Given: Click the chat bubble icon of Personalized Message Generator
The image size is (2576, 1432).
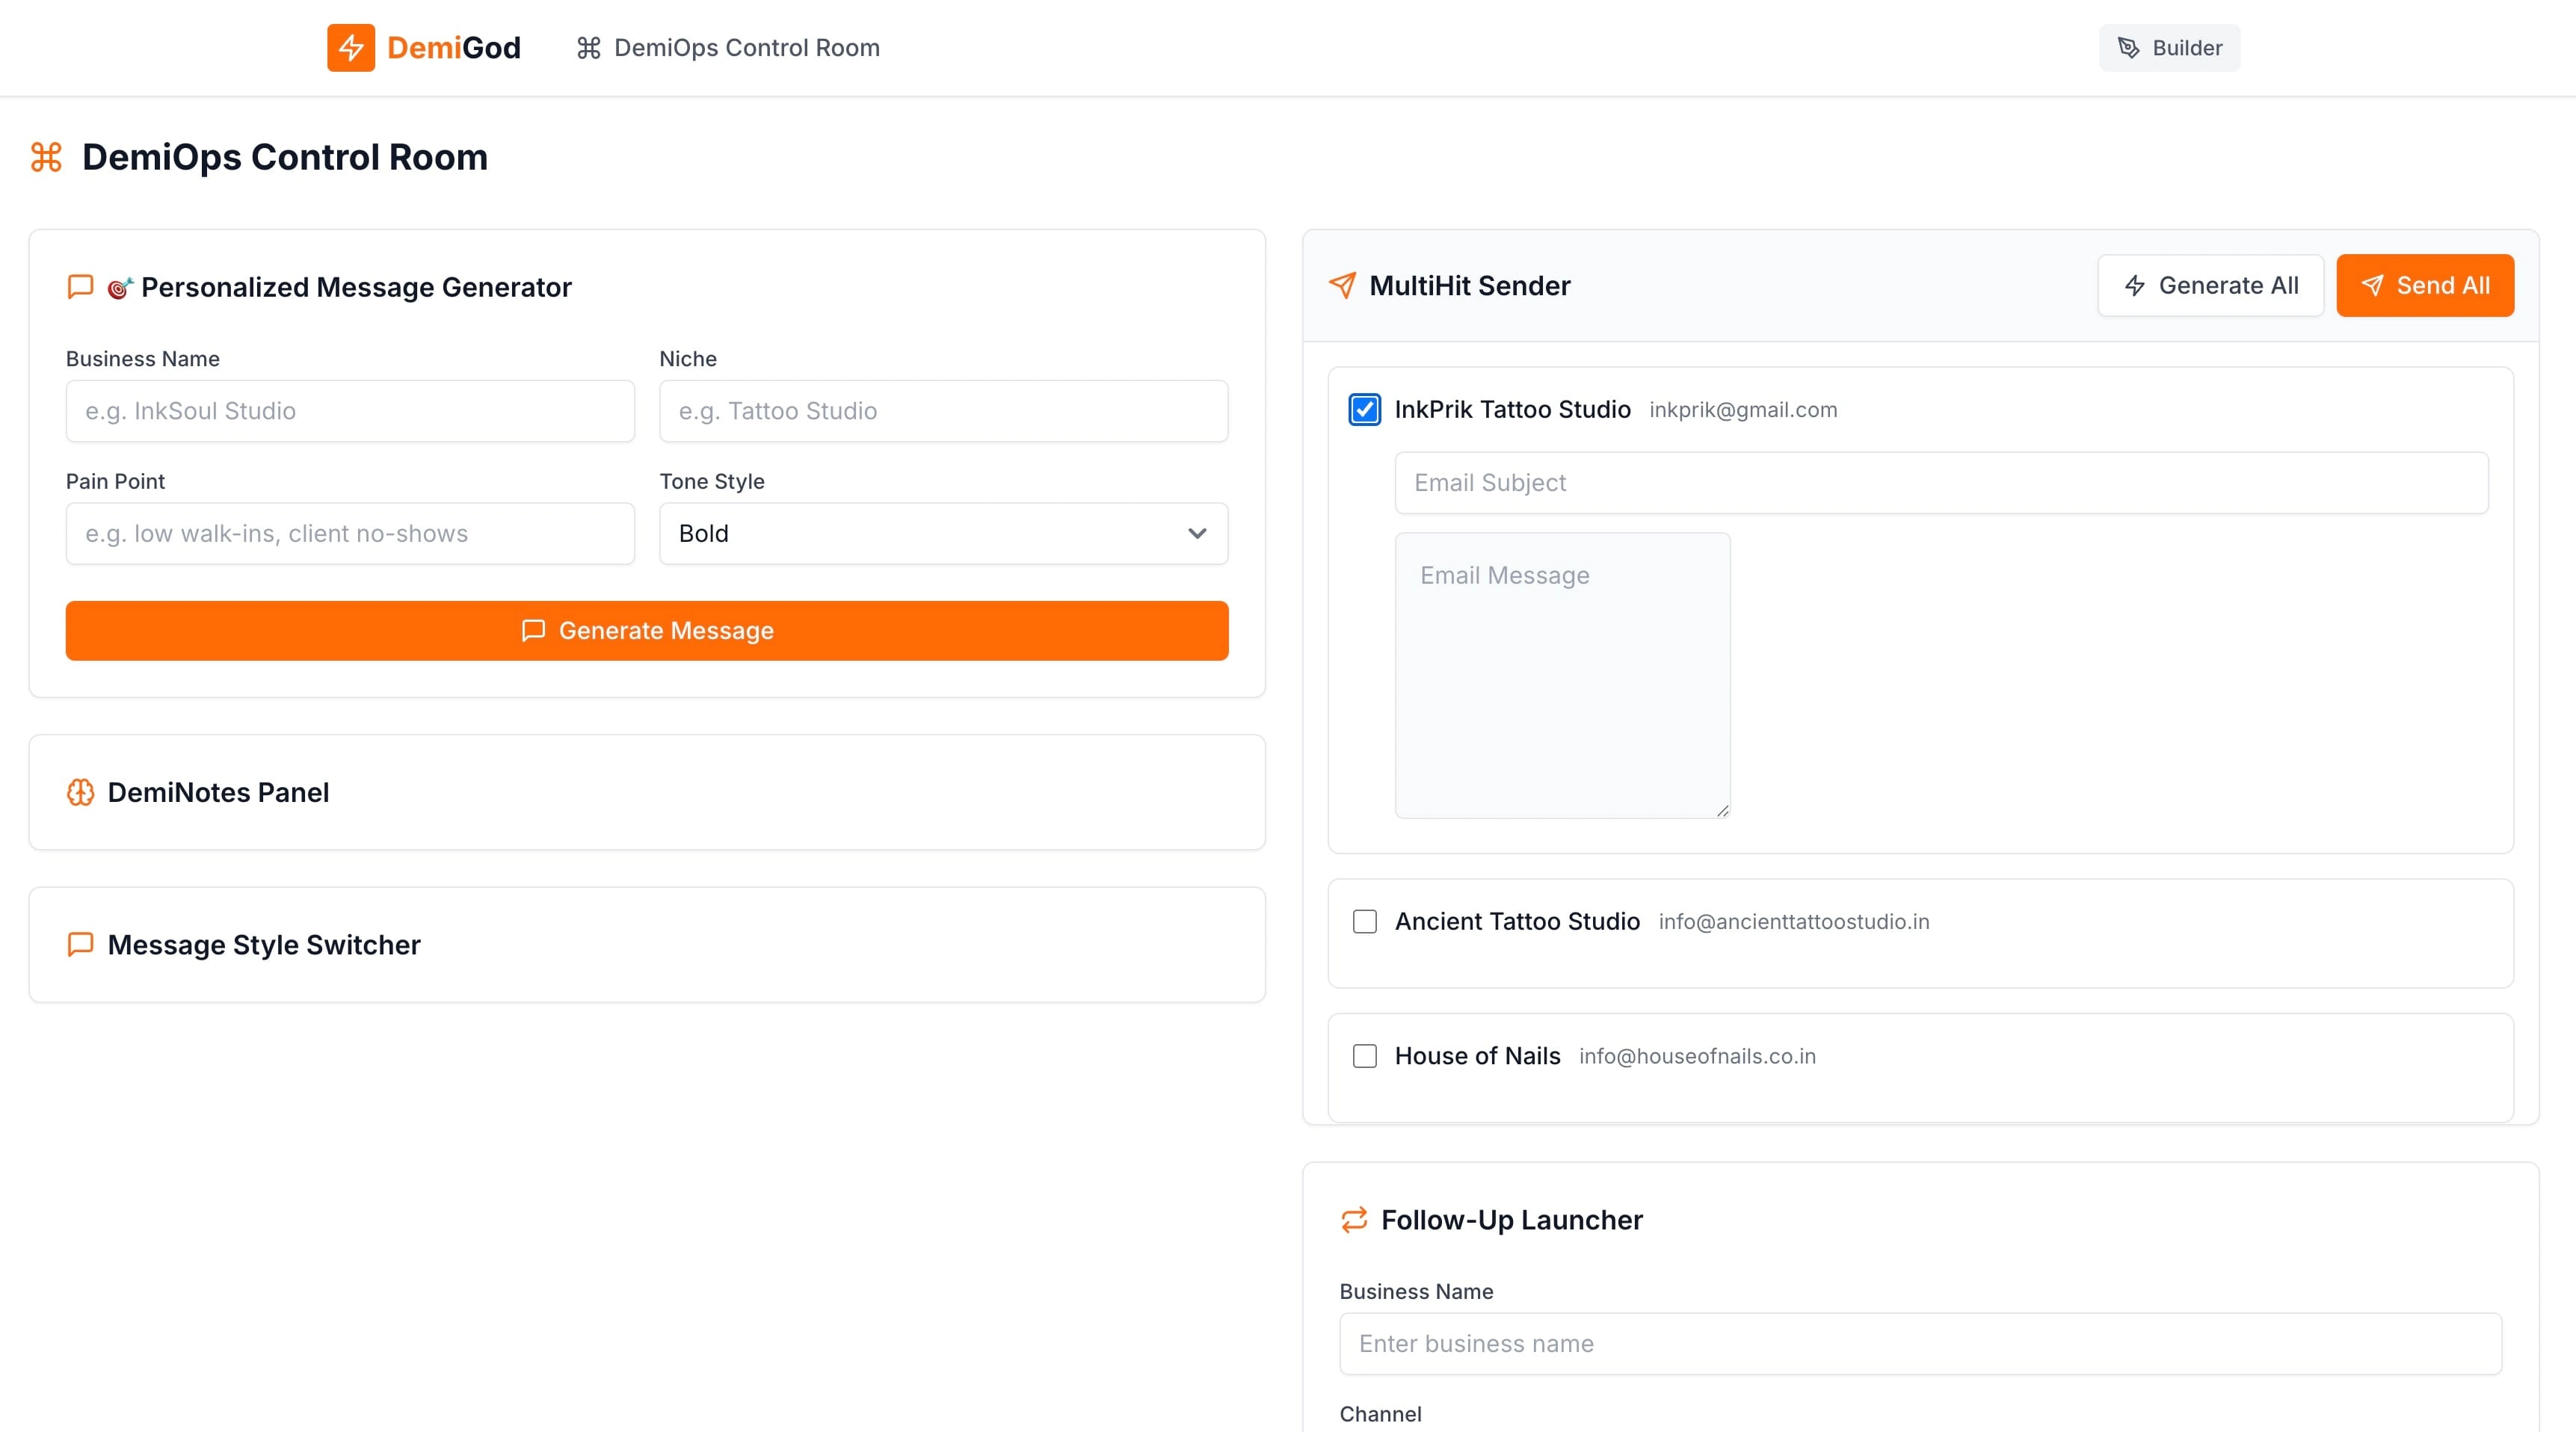Looking at the screenshot, I should tap(80, 287).
